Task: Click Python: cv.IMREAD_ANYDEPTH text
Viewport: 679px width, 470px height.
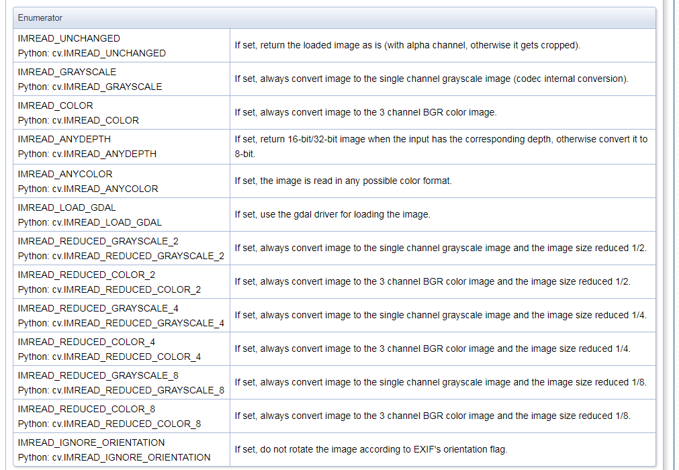Action: click(x=87, y=154)
